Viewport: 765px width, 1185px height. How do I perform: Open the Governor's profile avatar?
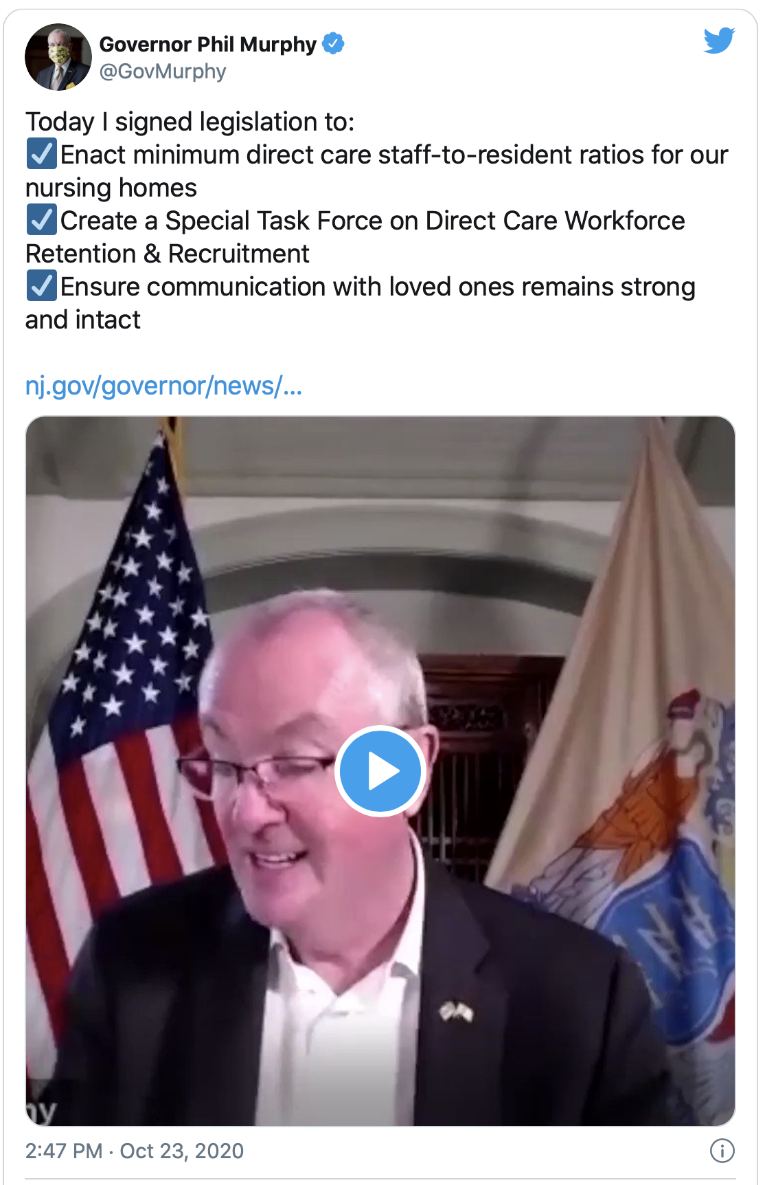tap(58, 57)
